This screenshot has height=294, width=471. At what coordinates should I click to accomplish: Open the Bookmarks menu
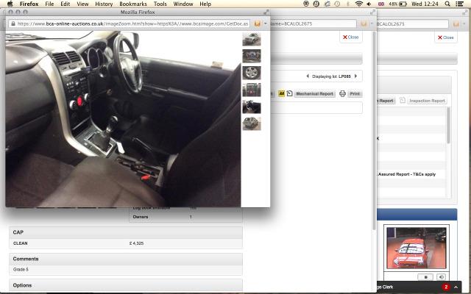133,4
